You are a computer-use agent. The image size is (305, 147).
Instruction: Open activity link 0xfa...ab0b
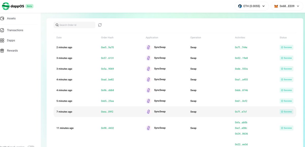point(241,122)
